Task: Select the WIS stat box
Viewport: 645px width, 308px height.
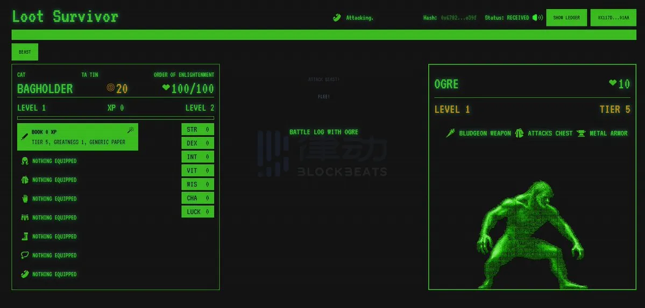Action: coord(197,184)
